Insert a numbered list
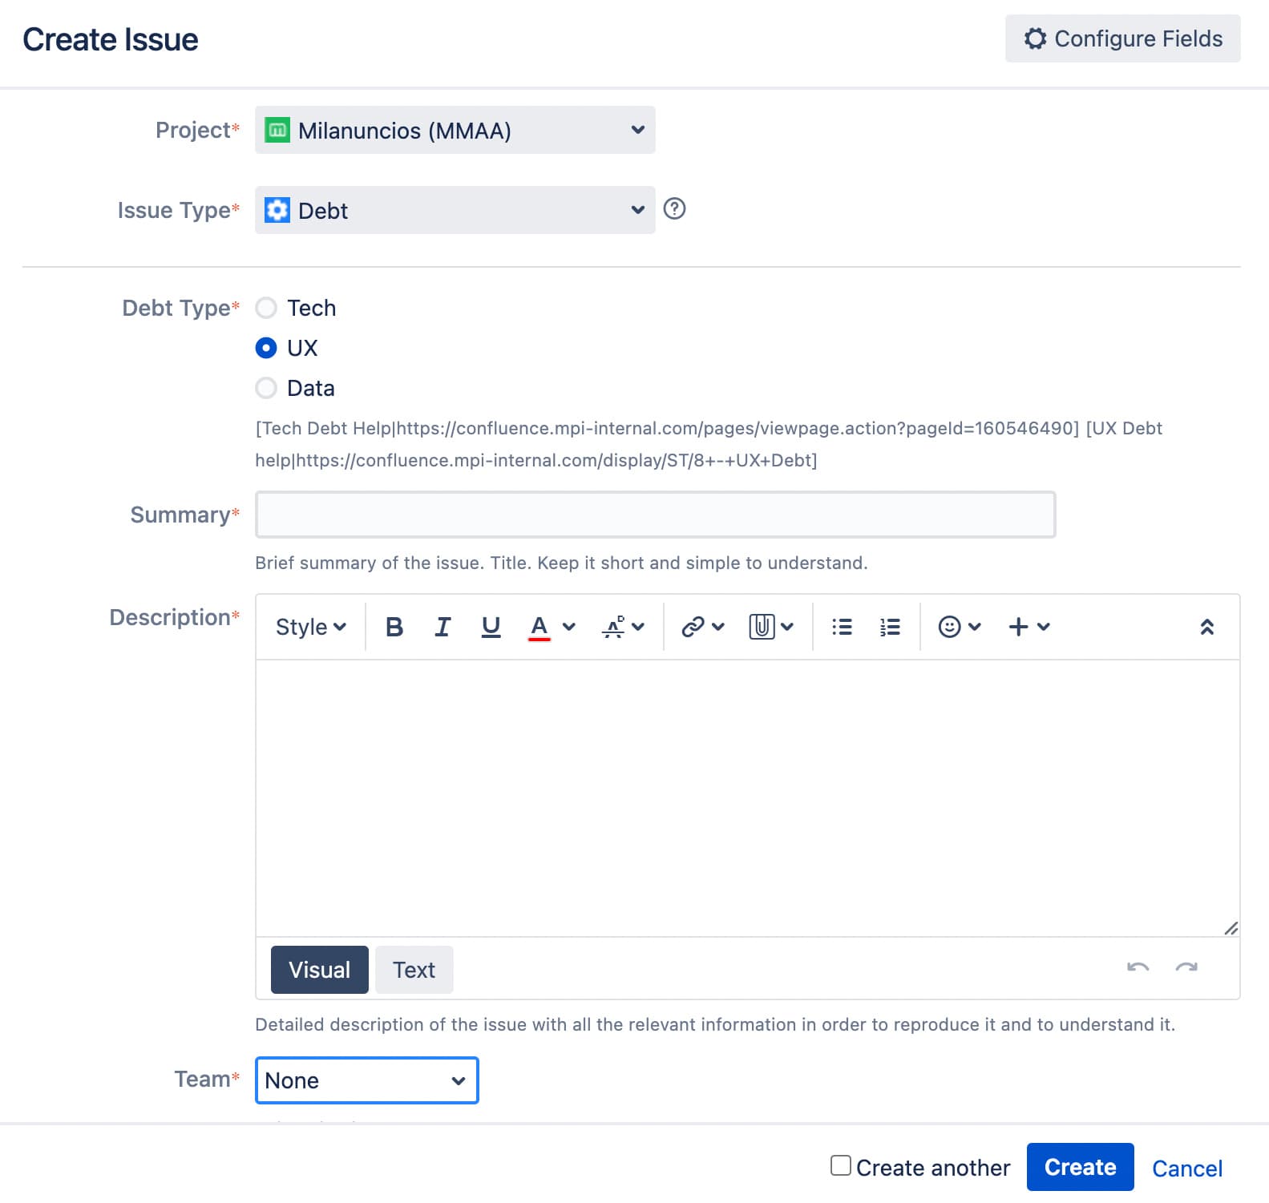Viewport: 1269px width, 1203px height. tap(890, 627)
